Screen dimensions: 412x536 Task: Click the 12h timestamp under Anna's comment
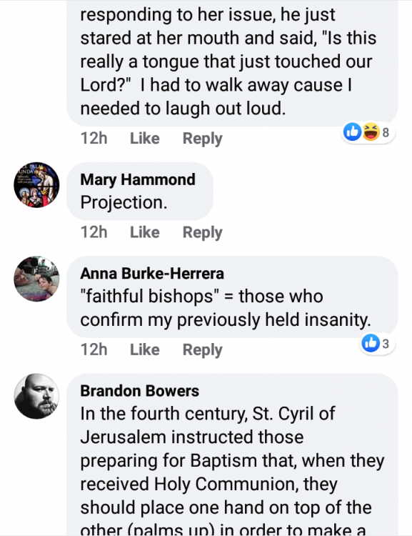pos(94,349)
